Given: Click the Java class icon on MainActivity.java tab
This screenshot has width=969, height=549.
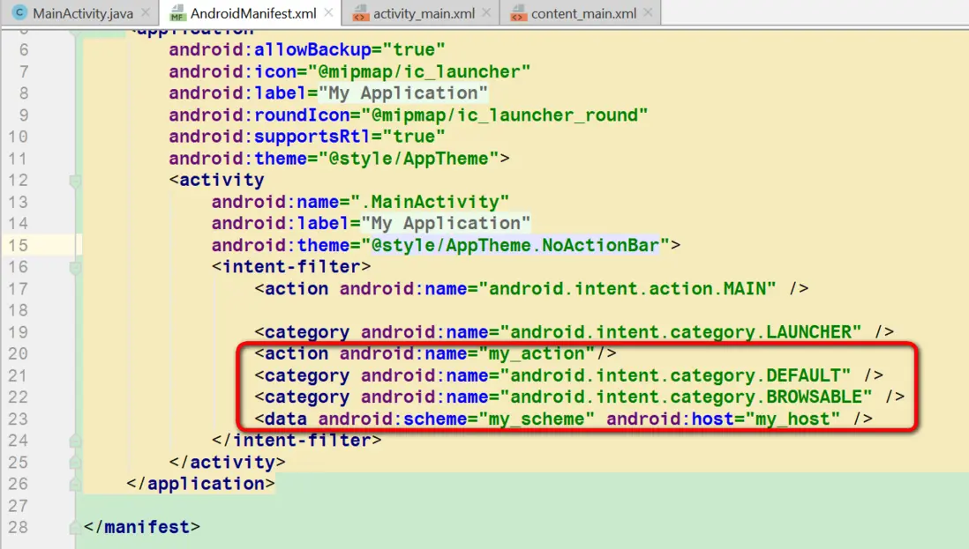Looking at the screenshot, I should 19,12.
